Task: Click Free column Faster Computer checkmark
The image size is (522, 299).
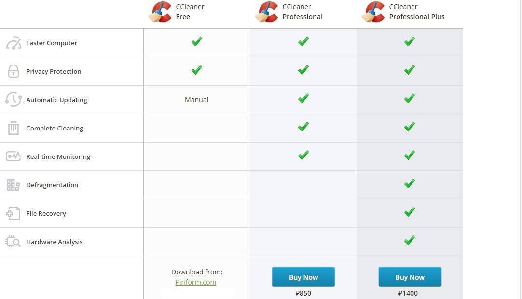Action: click(x=197, y=42)
